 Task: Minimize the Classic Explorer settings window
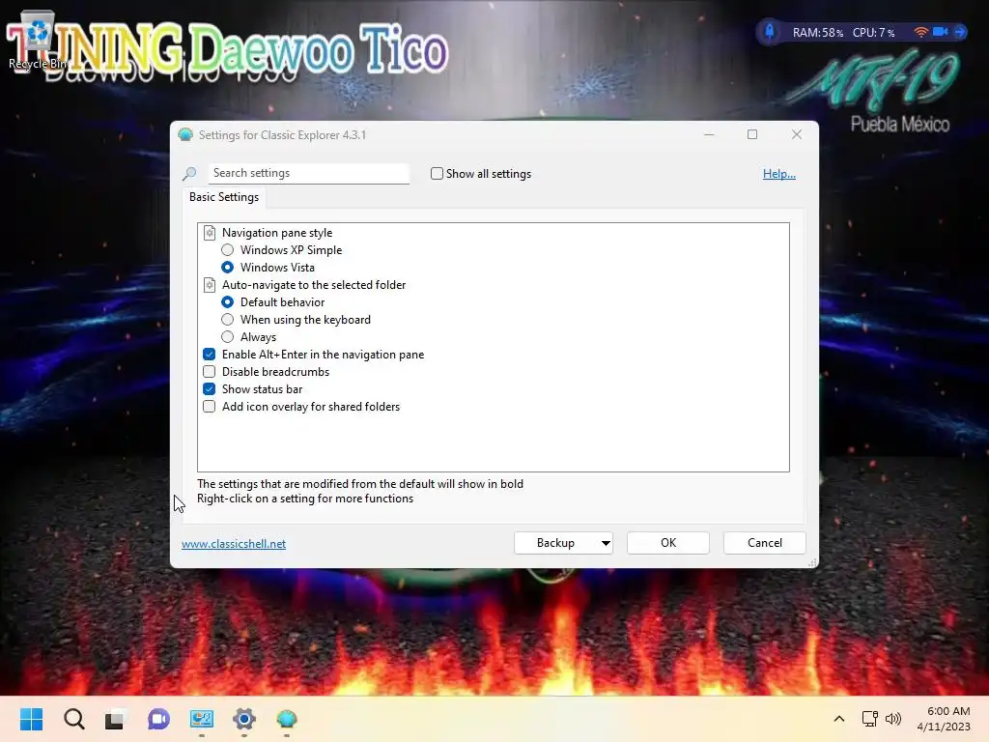[709, 134]
